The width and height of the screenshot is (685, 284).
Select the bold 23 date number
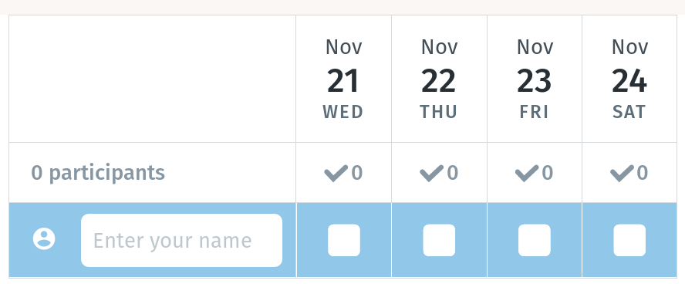[x=535, y=82]
